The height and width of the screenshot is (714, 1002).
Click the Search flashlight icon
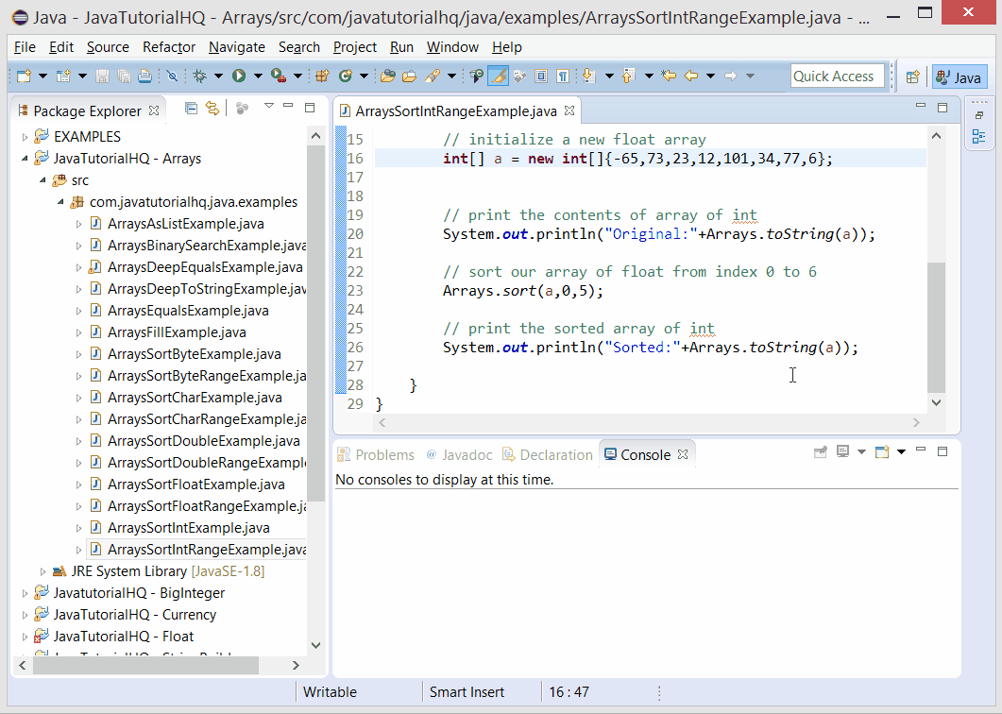[x=433, y=76]
